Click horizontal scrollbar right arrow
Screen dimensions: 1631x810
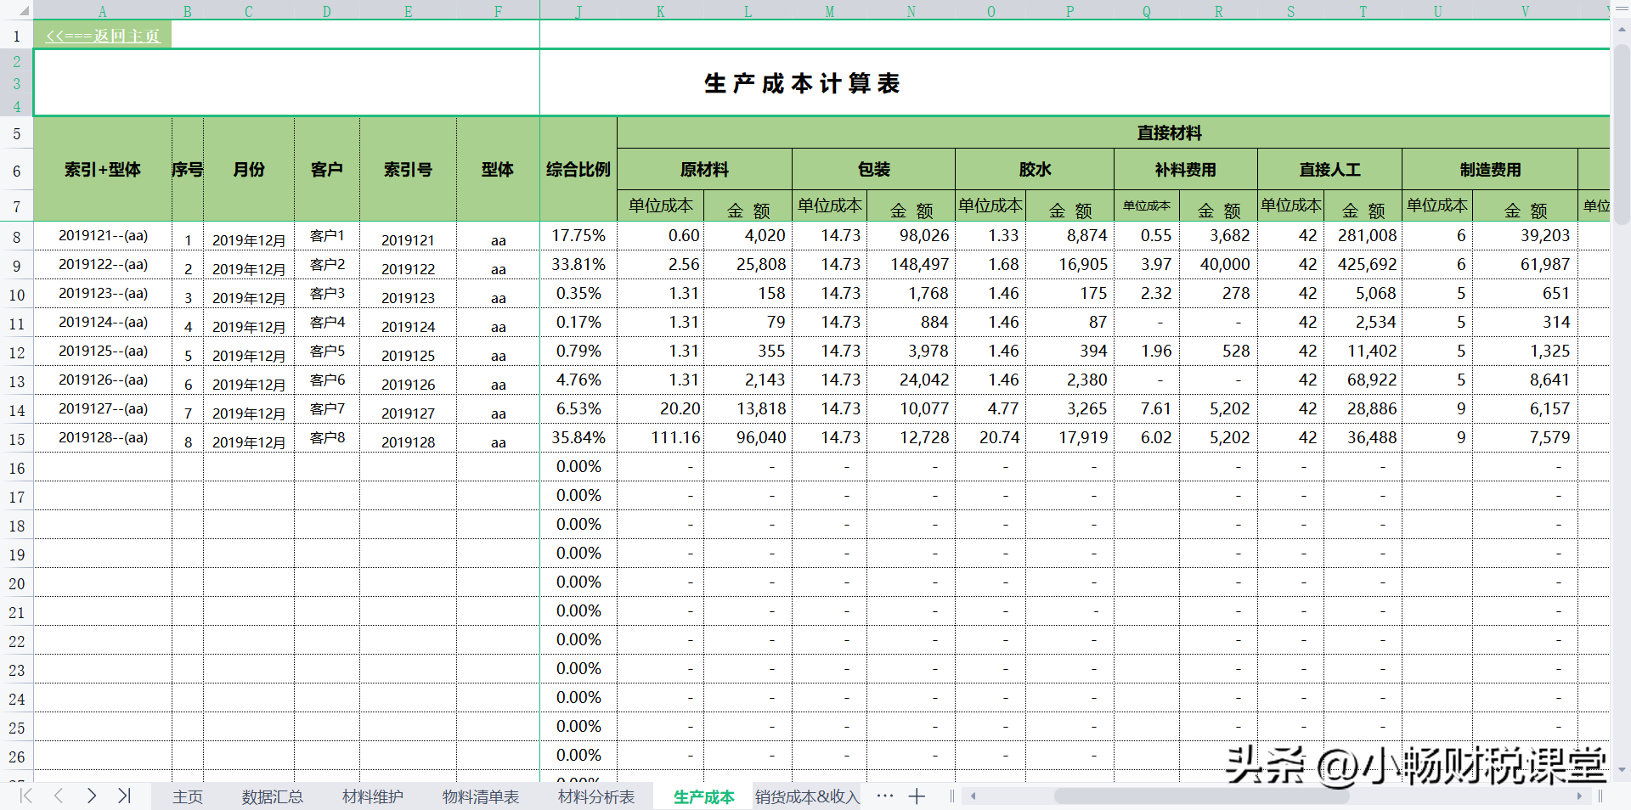pos(1579,796)
